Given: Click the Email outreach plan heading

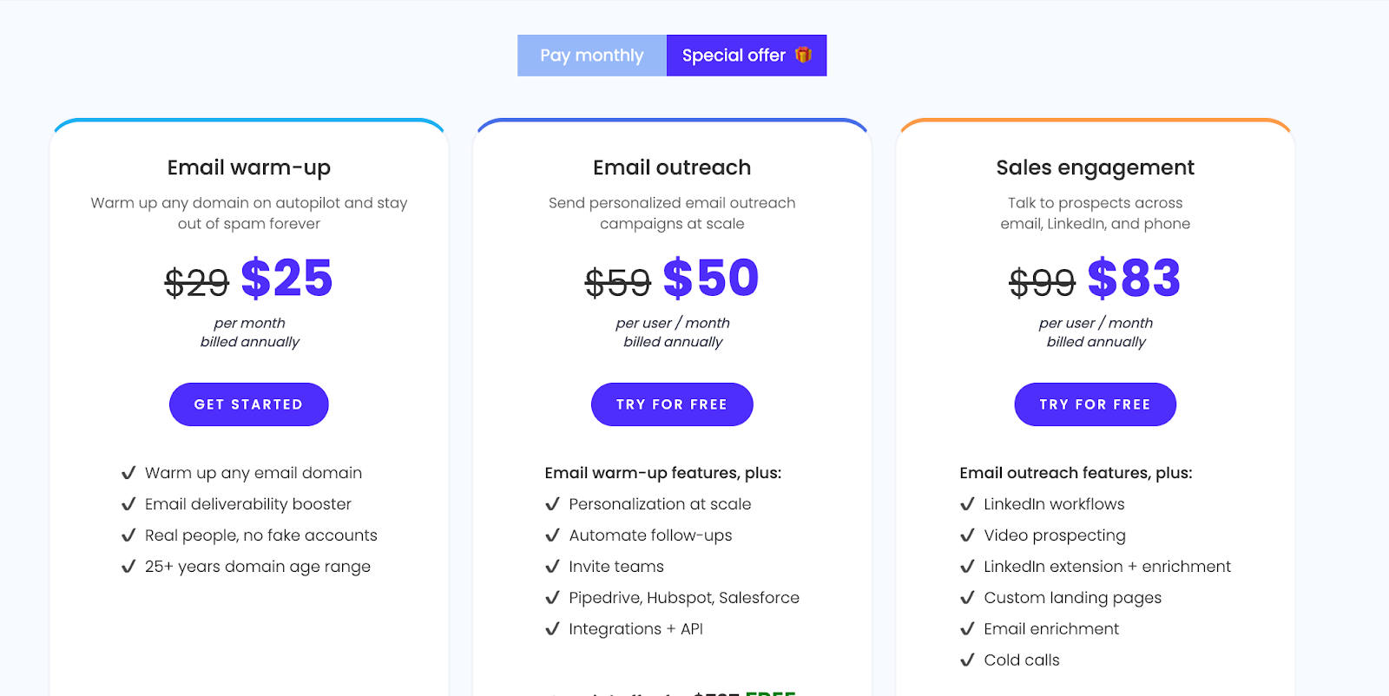Looking at the screenshot, I should [672, 167].
